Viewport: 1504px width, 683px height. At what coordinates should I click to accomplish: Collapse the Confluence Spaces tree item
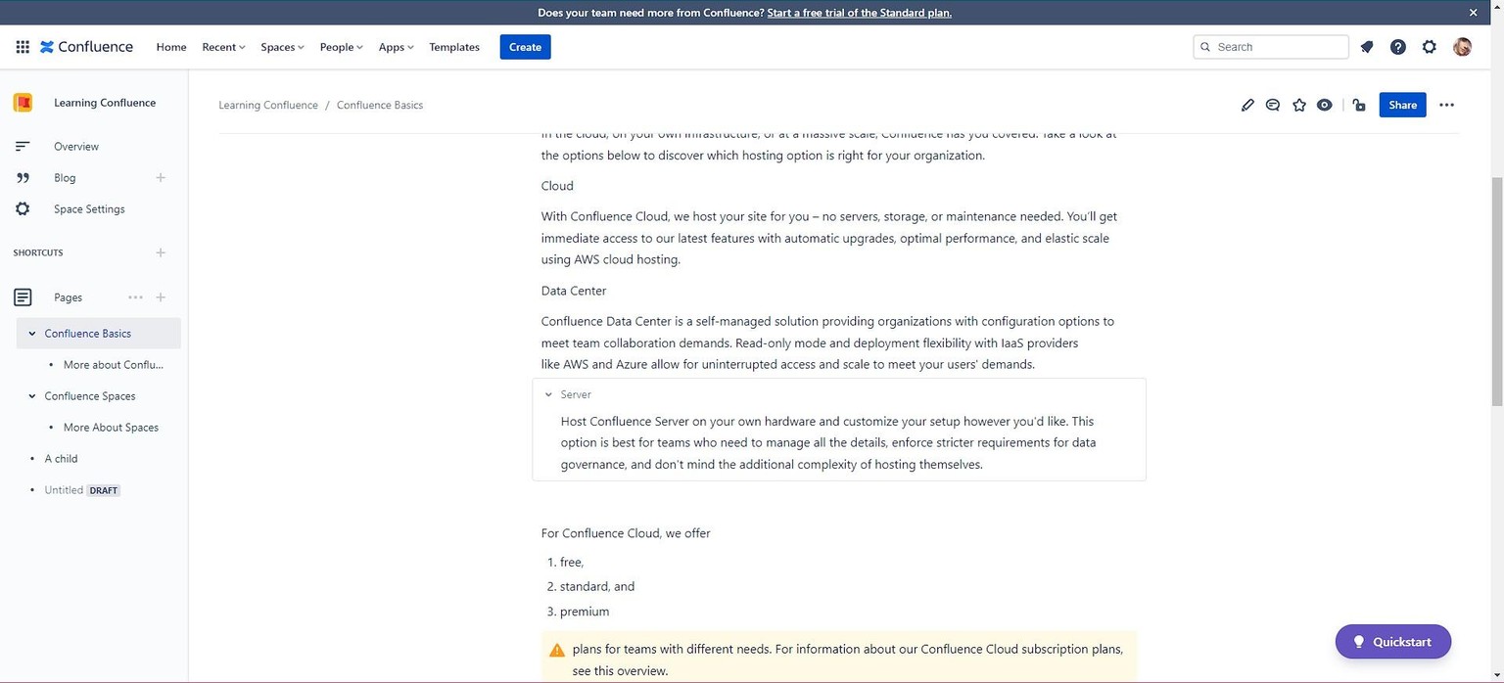[32, 396]
